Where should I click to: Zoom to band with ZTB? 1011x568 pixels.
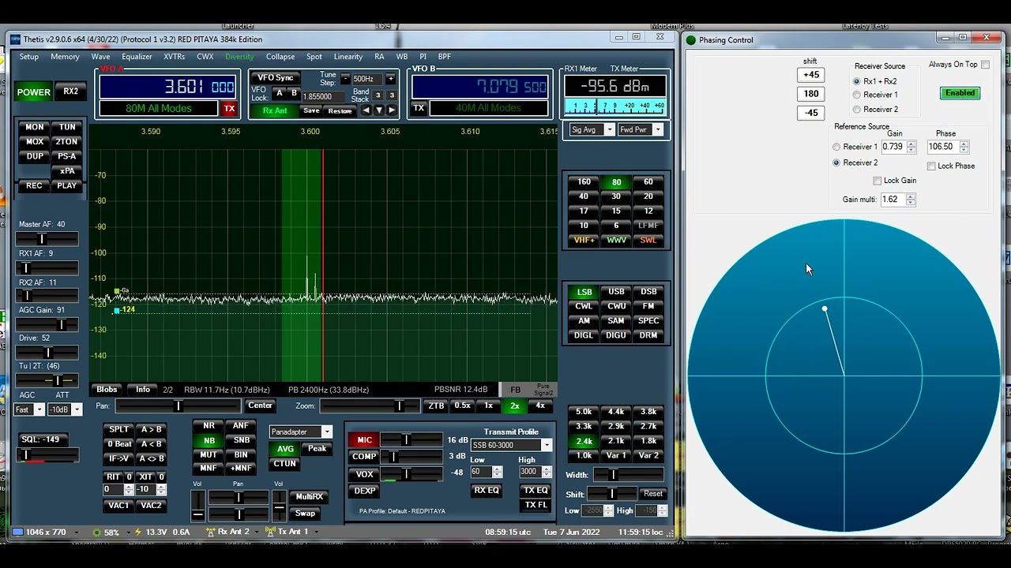436,405
